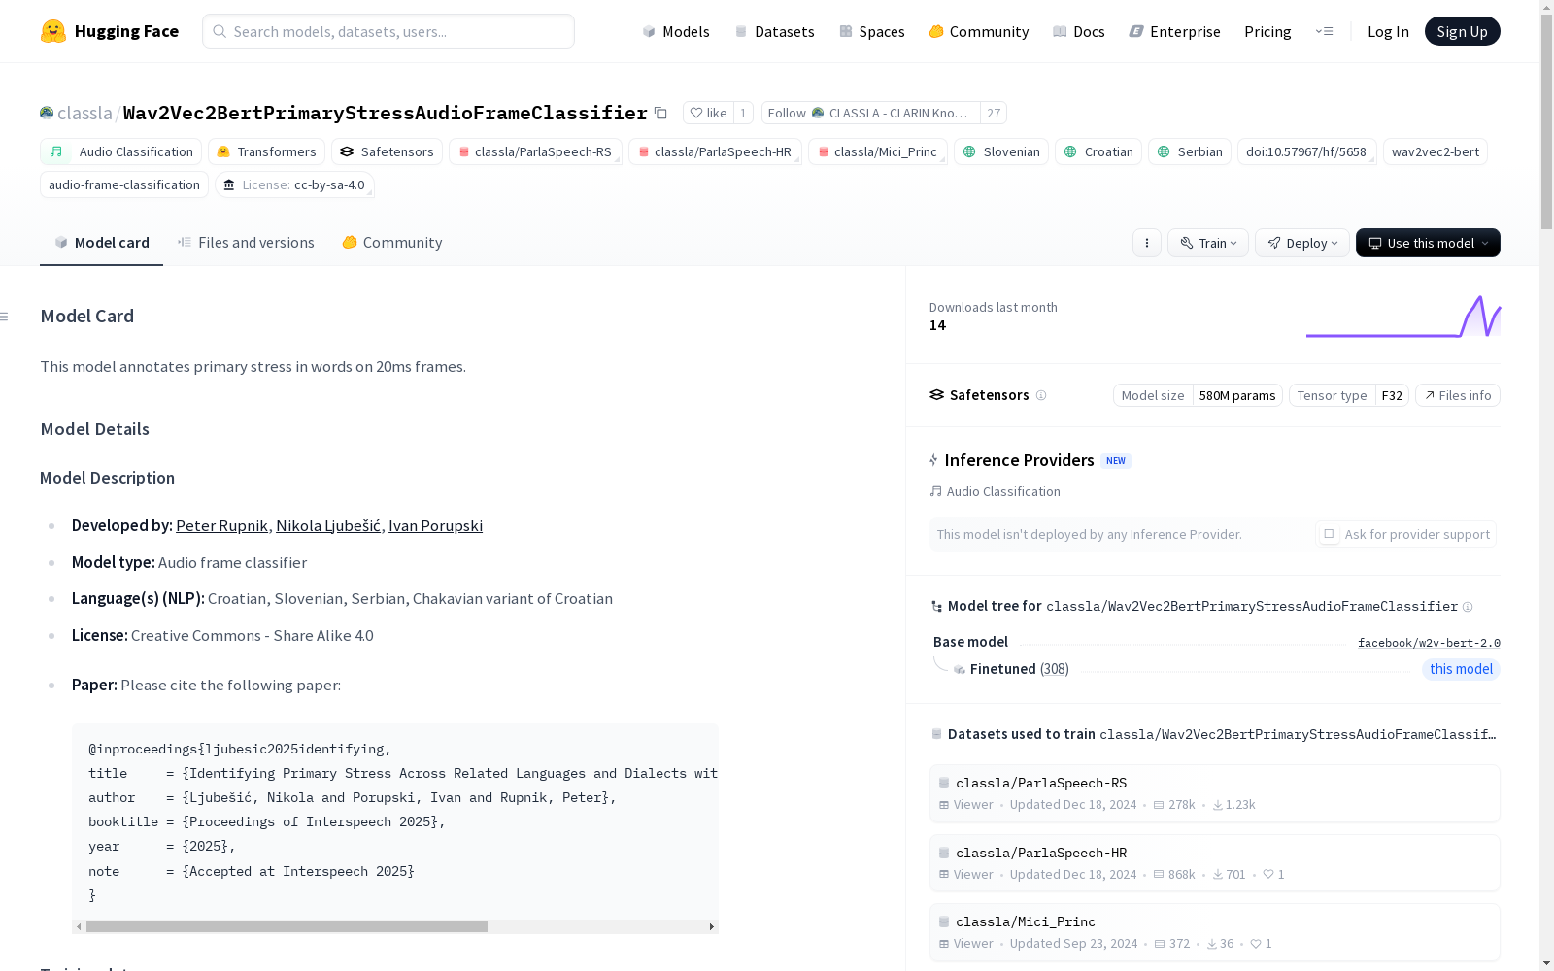1554x971 pixels.
Task: Open the classla organization link
Action: pos(84,113)
